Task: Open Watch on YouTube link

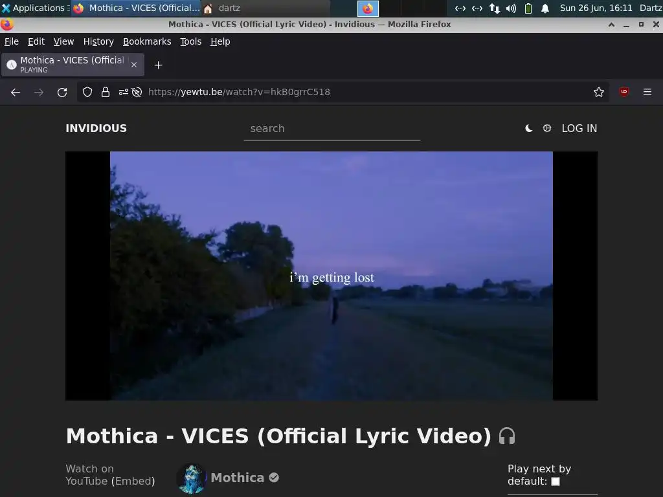Action: [89, 474]
